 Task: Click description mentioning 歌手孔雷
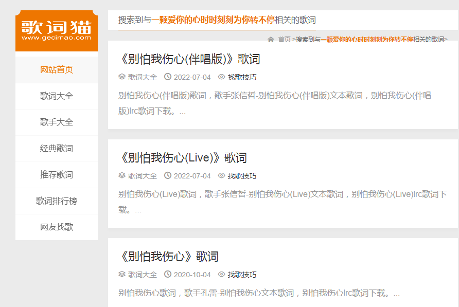pos(259,293)
